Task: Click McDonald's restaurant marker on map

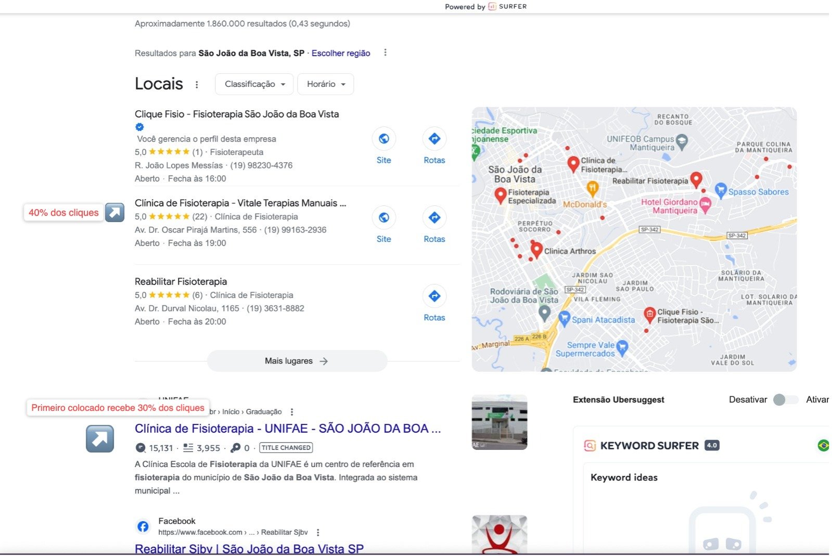Action: tap(592, 188)
